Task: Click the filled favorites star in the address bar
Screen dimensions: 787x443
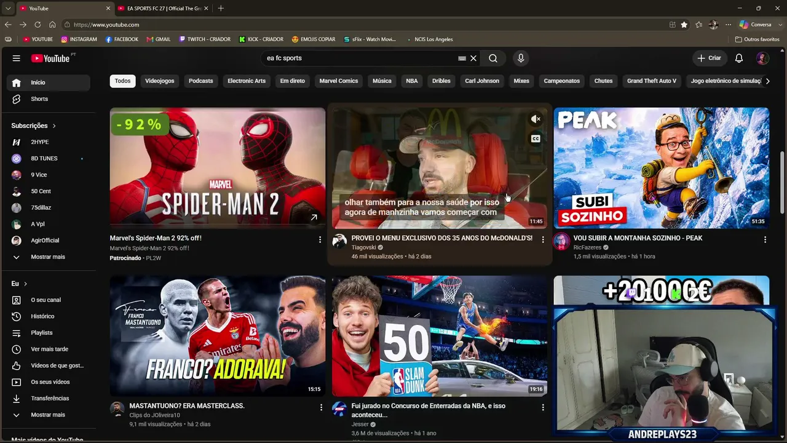Action: (684, 25)
